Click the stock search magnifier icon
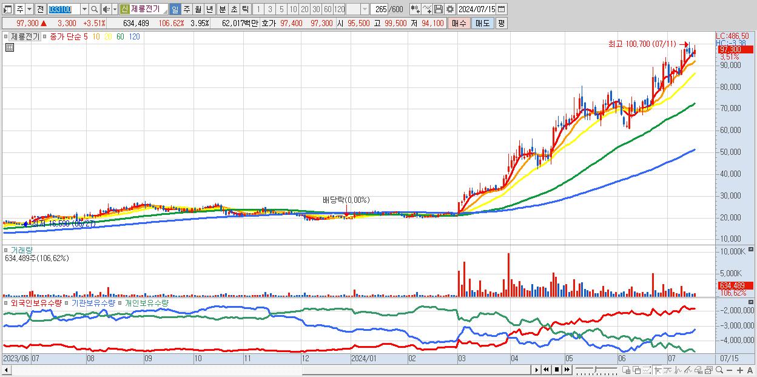757x377 pixels. pos(94,9)
